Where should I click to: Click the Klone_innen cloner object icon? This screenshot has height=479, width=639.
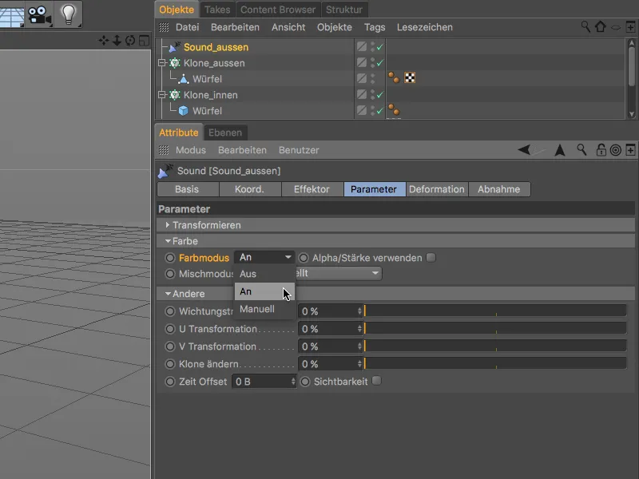pyautogui.click(x=175, y=94)
